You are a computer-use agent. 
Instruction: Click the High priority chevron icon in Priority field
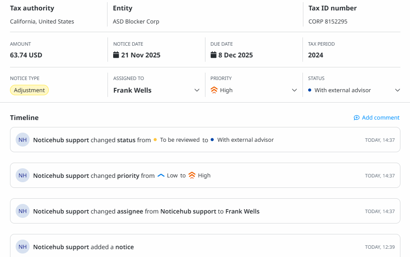click(214, 90)
